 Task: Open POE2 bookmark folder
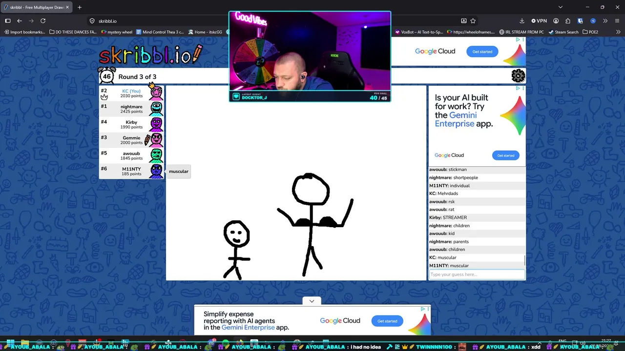[x=590, y=32]
